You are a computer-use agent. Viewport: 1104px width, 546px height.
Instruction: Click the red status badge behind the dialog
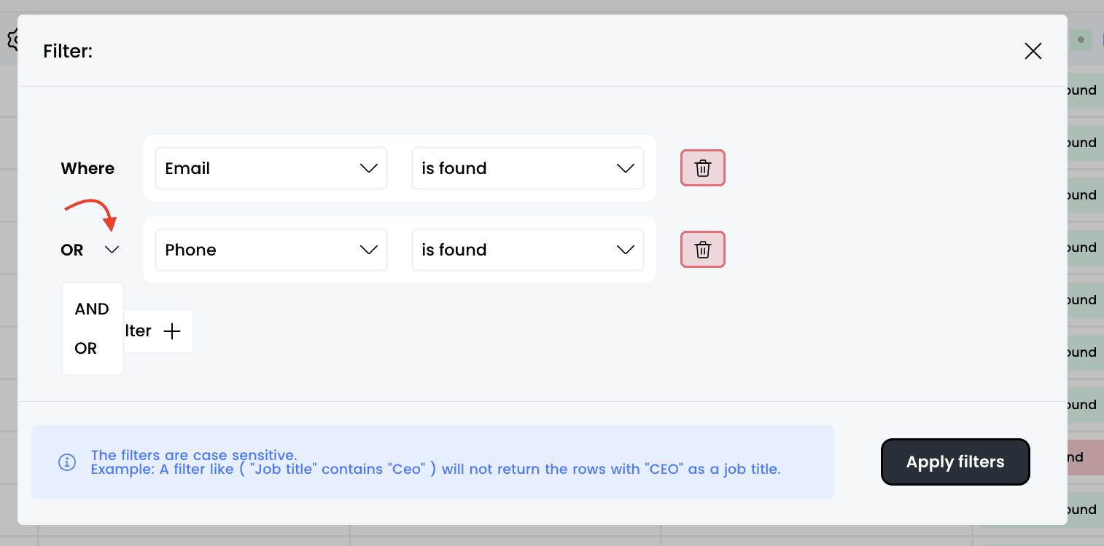(1085, 457)
